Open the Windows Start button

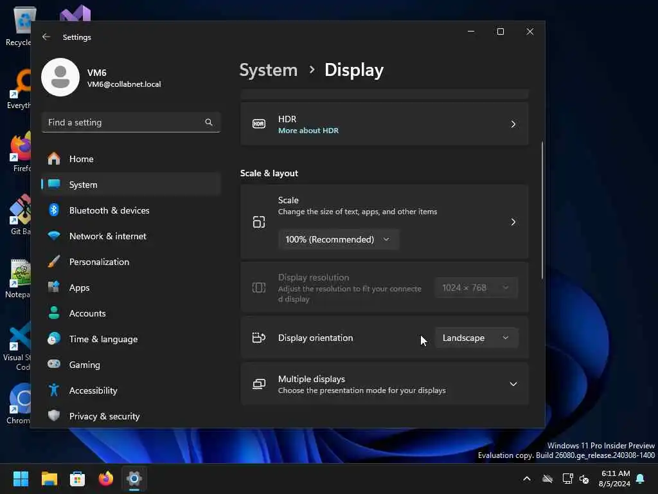click(21, 479)
